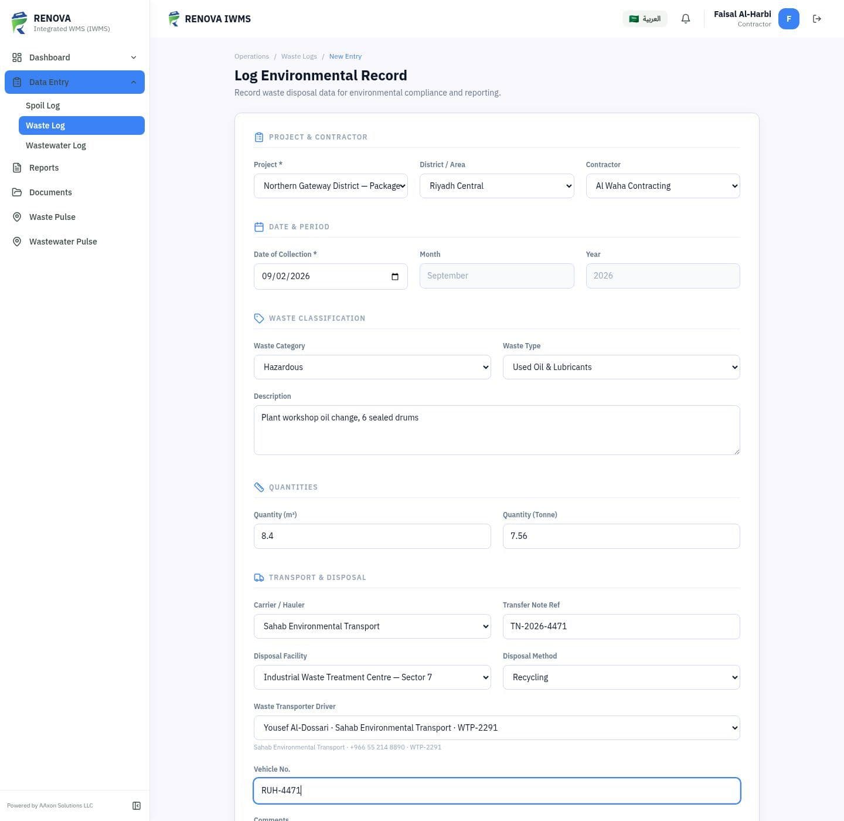Click the Project & Contractor section icon
The height and width of the screenshot is (821, 844).
259,137
